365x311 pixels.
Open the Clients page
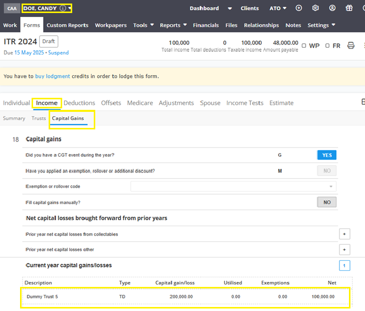click(250, 9)
